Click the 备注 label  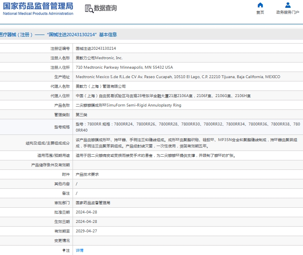[66, 193]
